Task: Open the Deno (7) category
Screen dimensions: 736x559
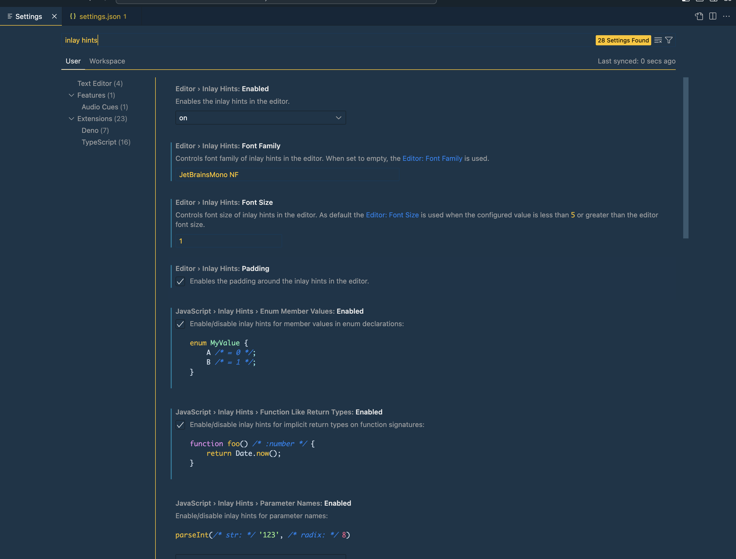Action: coord(95,130)
